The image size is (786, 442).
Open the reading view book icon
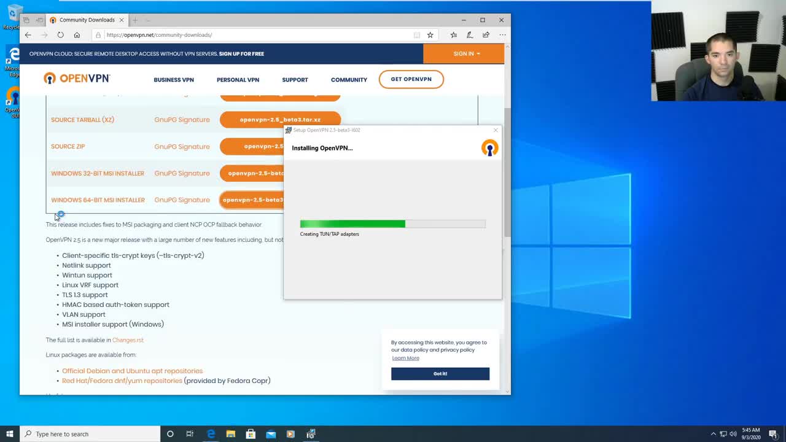[416, 35]
